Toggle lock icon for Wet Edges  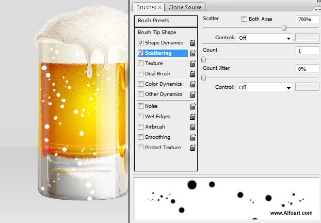[192, 117]
